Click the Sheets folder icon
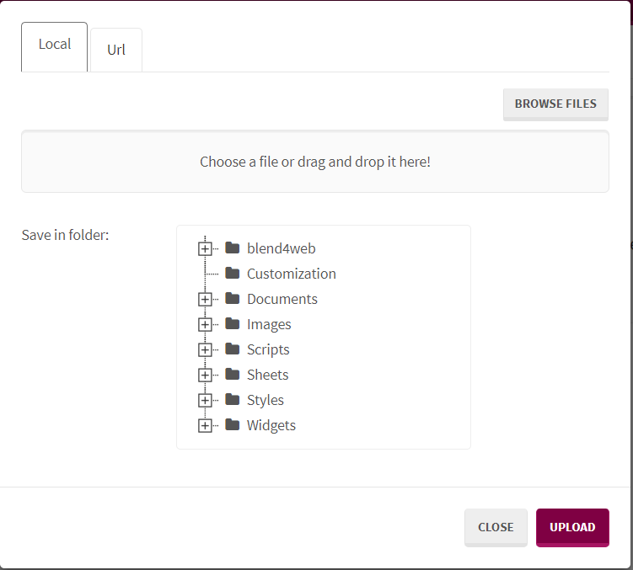Viewport: 633px width, 570px height. [x=233, y=375]
